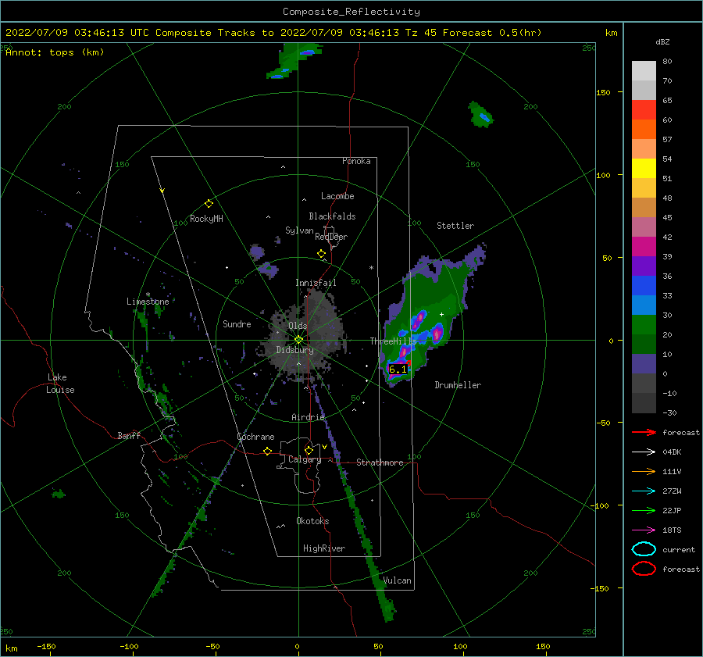The height and width of the screenshot is (657, 703).
Task: Click the ThreeHills label
Action: (393, 341)
